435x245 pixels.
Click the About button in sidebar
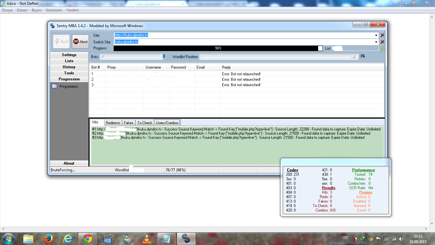click(x=69, y=163)
